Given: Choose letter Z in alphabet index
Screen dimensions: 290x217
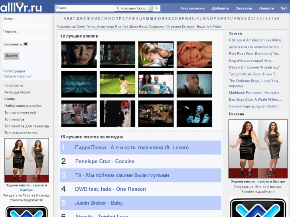Looking at the screenshot, I should (x=249, y=19).
